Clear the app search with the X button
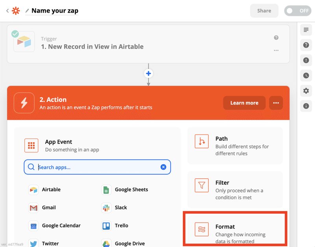 pos(163,167)
